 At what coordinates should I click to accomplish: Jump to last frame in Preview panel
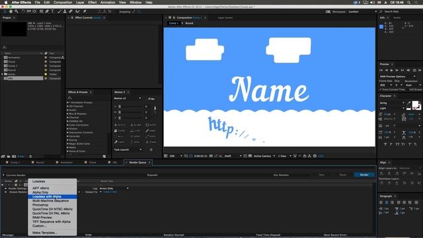click(x=403, y=70)
